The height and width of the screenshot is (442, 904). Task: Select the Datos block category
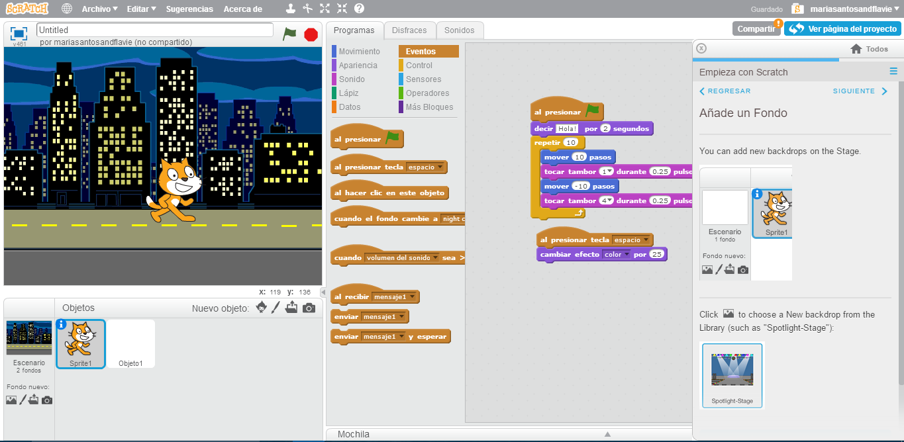(x=350, y=107)
